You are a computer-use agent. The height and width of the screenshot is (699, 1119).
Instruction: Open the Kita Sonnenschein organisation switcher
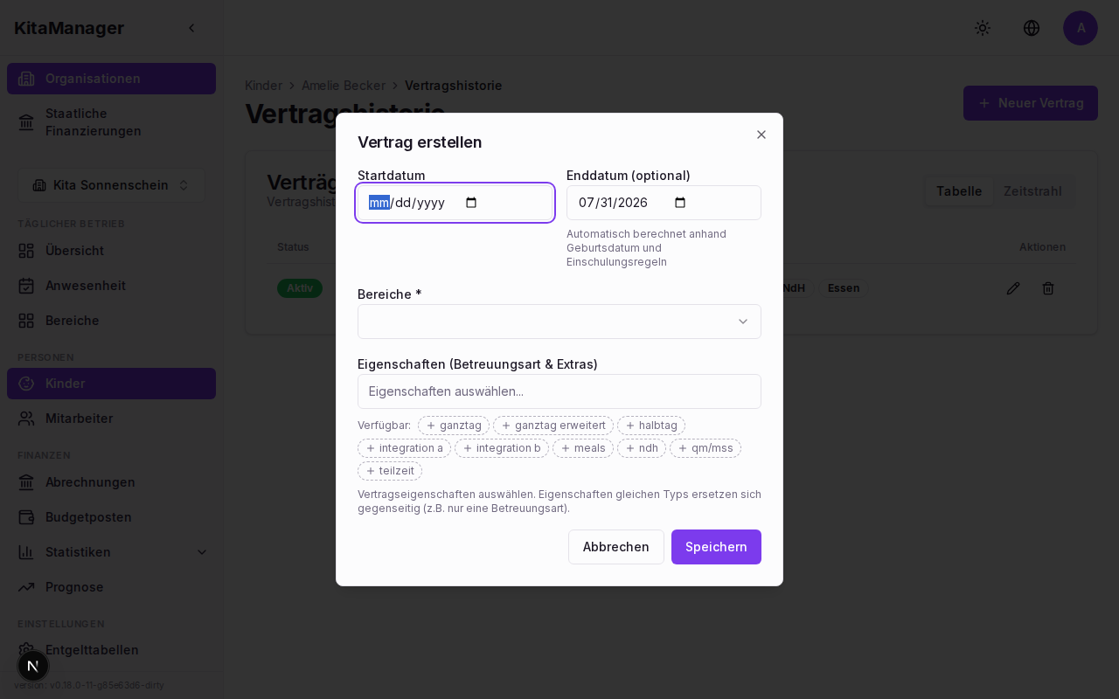click(111, 185)
